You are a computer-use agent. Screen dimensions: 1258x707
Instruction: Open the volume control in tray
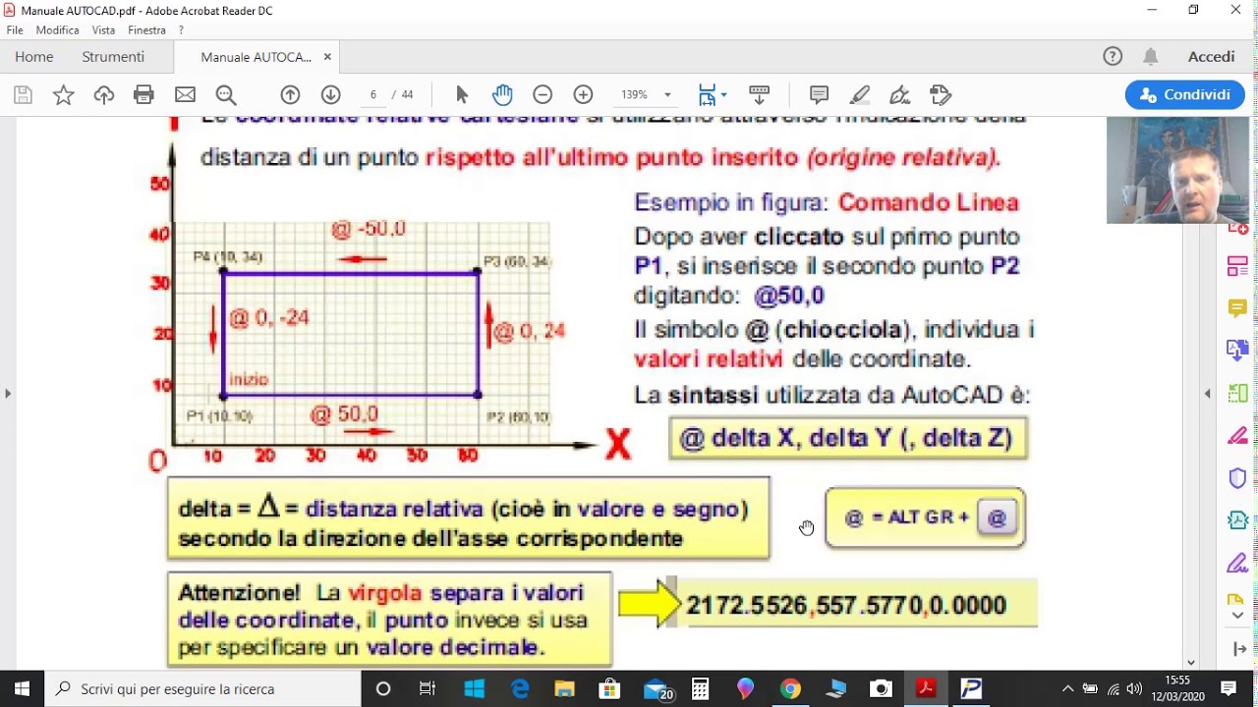[1135, 688]
